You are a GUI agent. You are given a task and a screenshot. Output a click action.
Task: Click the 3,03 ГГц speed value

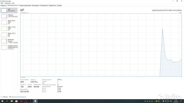tap(34, 82)
